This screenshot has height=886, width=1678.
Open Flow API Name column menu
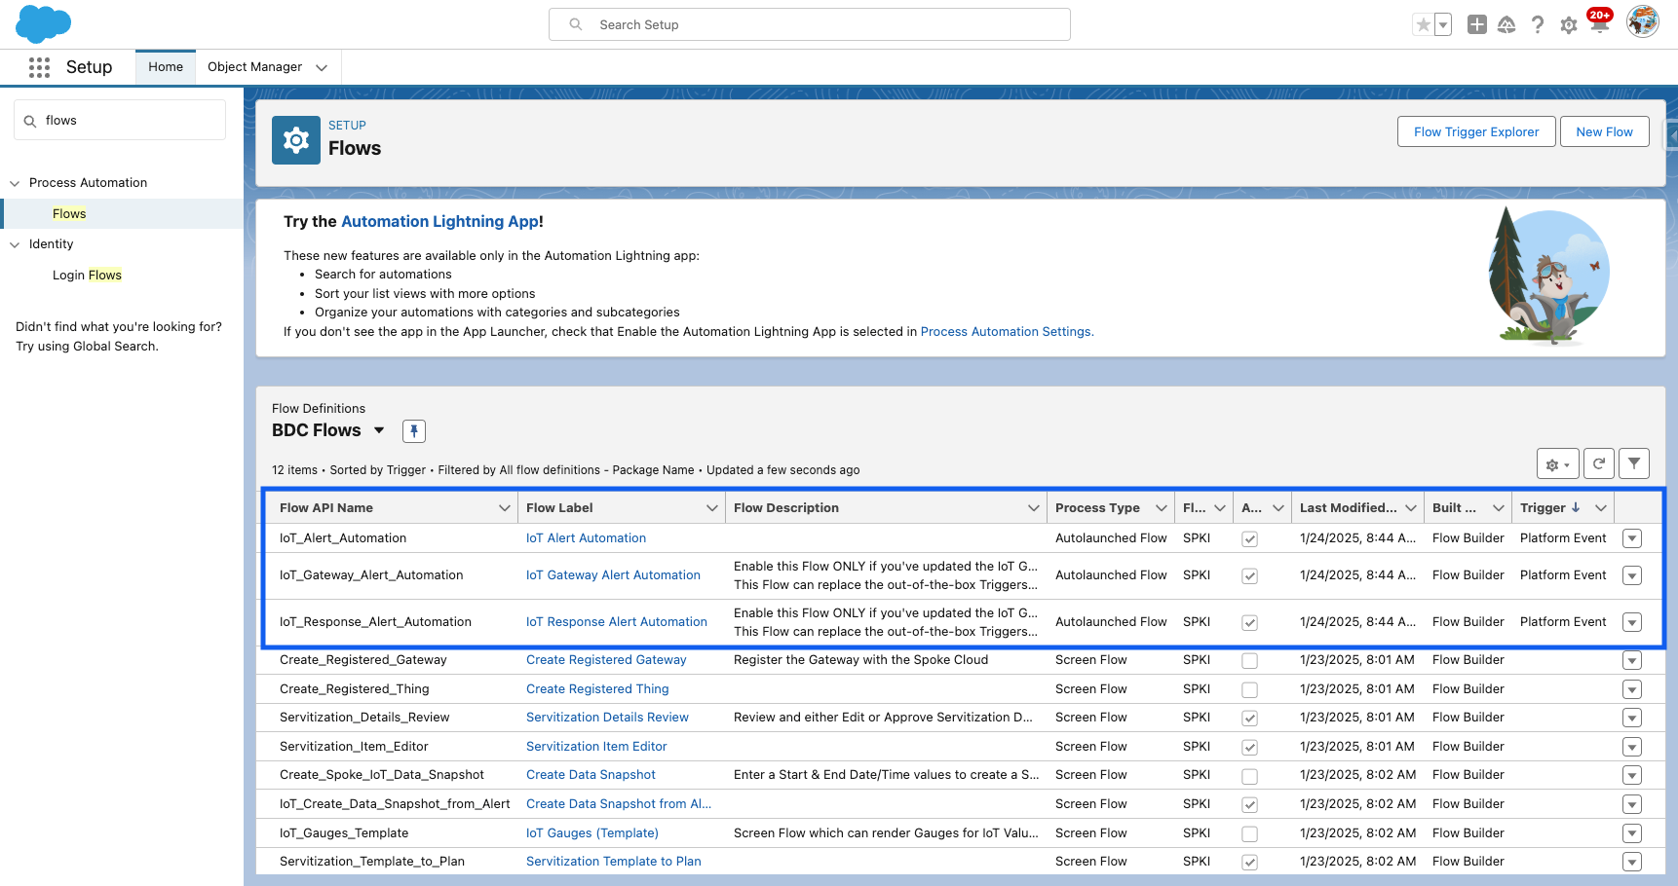pos(505,508)
